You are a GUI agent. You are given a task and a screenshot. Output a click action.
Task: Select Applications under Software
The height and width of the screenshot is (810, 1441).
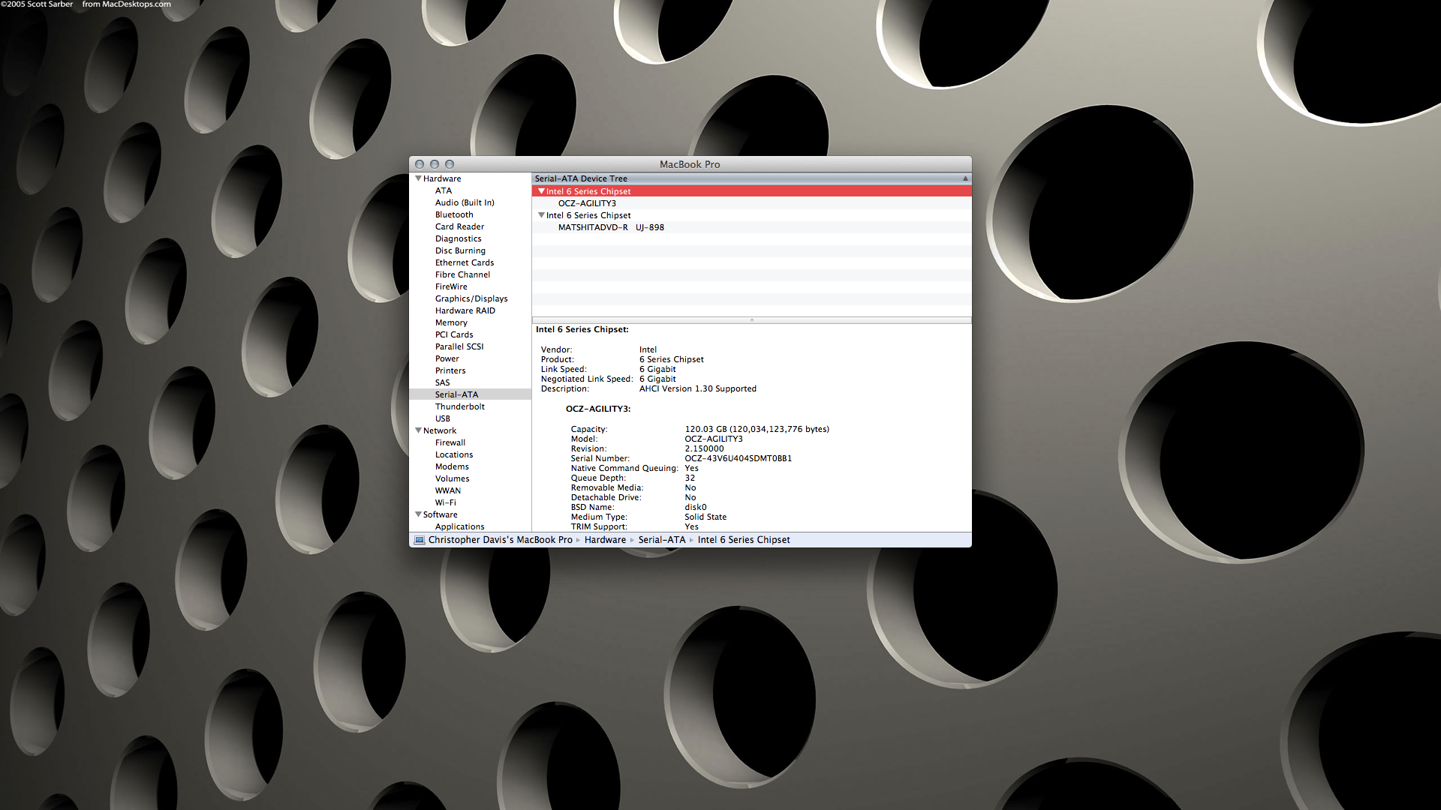tap(459, 526)
